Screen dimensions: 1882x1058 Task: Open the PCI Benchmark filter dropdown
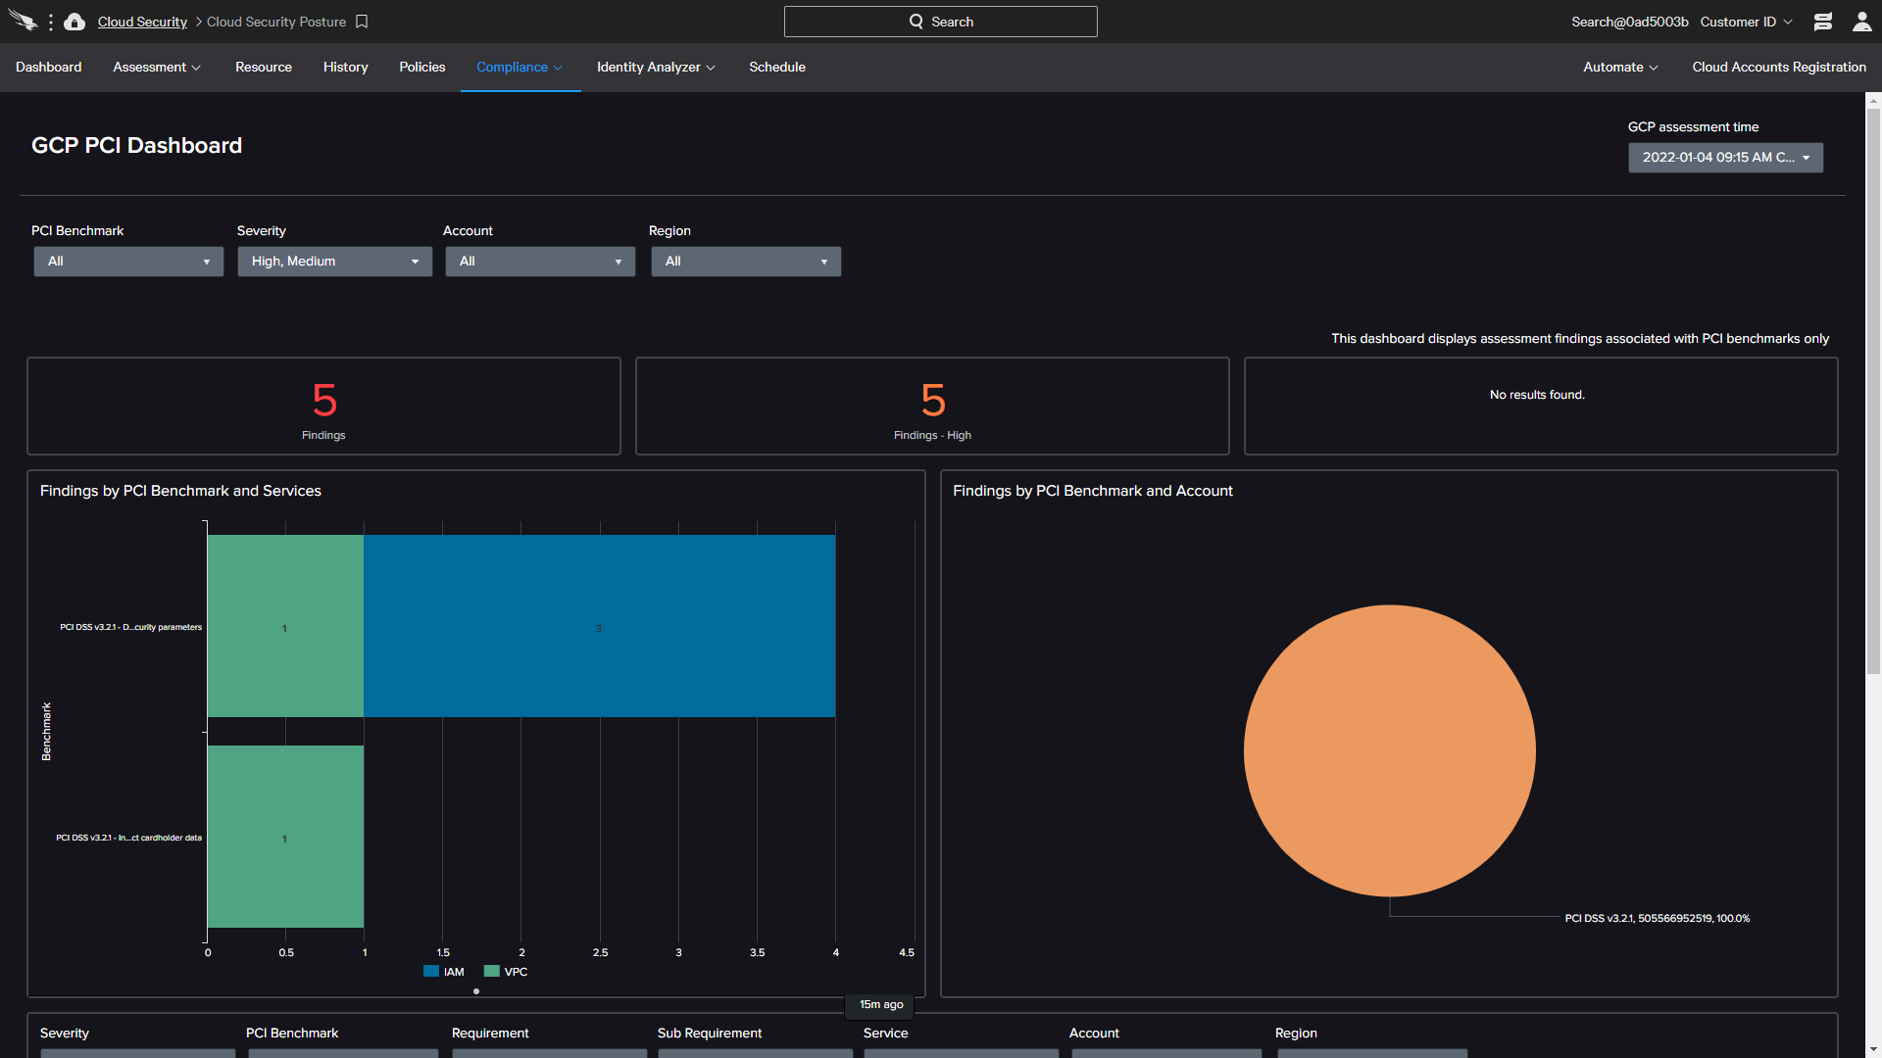[128, 262]
